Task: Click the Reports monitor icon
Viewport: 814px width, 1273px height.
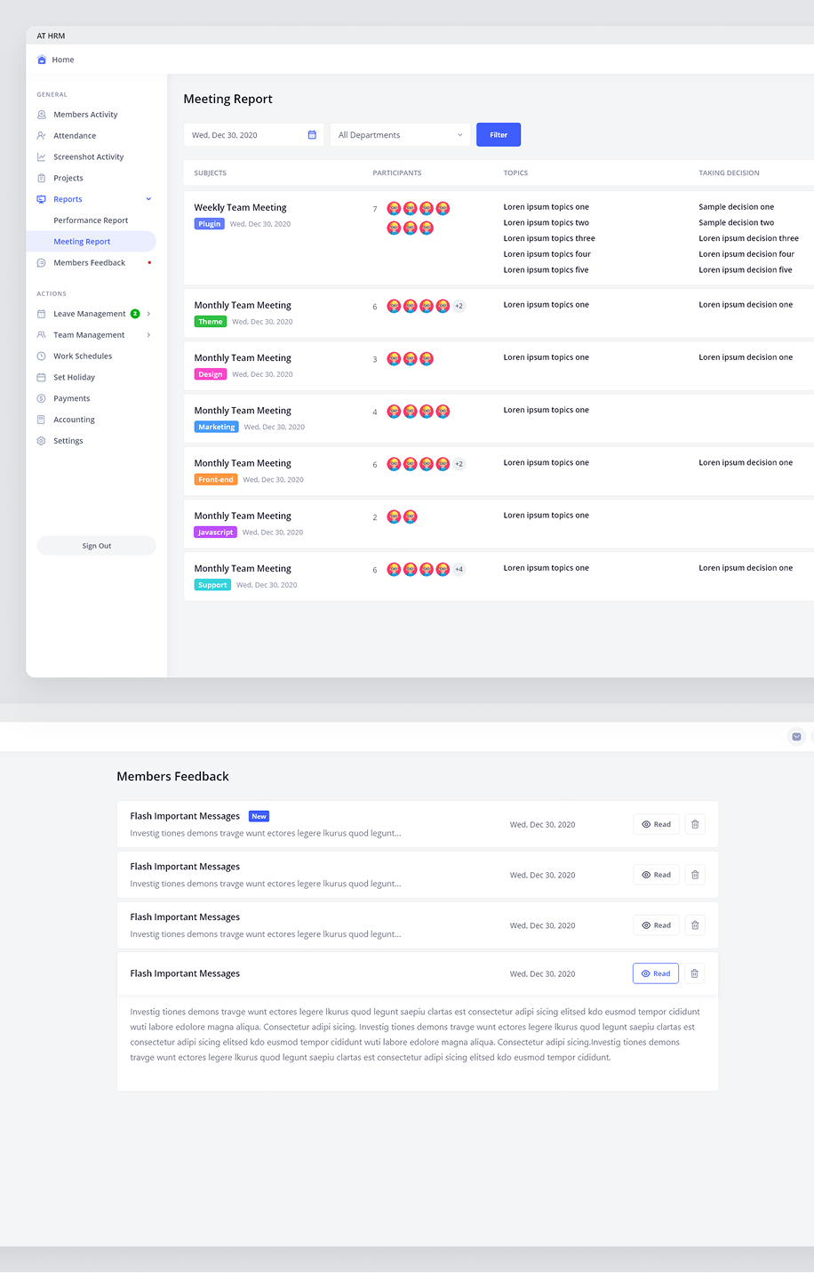Action: pyautogui.click(x=41, y=199)
